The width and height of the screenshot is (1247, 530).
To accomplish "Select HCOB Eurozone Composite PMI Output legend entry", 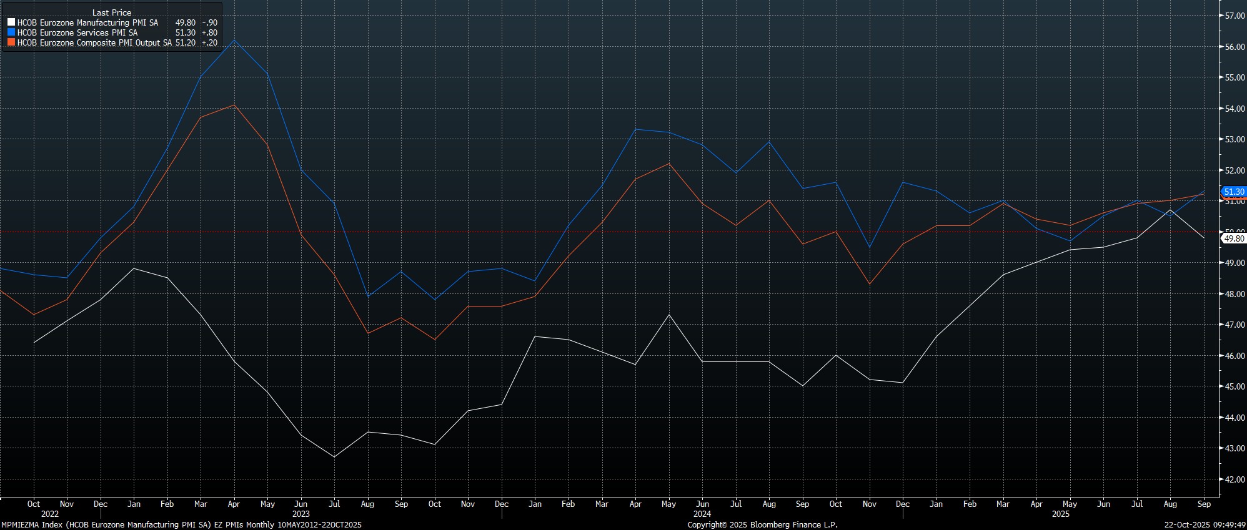I will pos(94,43).
